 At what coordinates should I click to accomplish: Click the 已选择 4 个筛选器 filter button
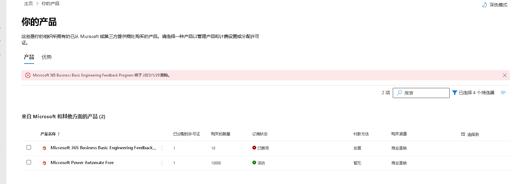coord(473,93)
